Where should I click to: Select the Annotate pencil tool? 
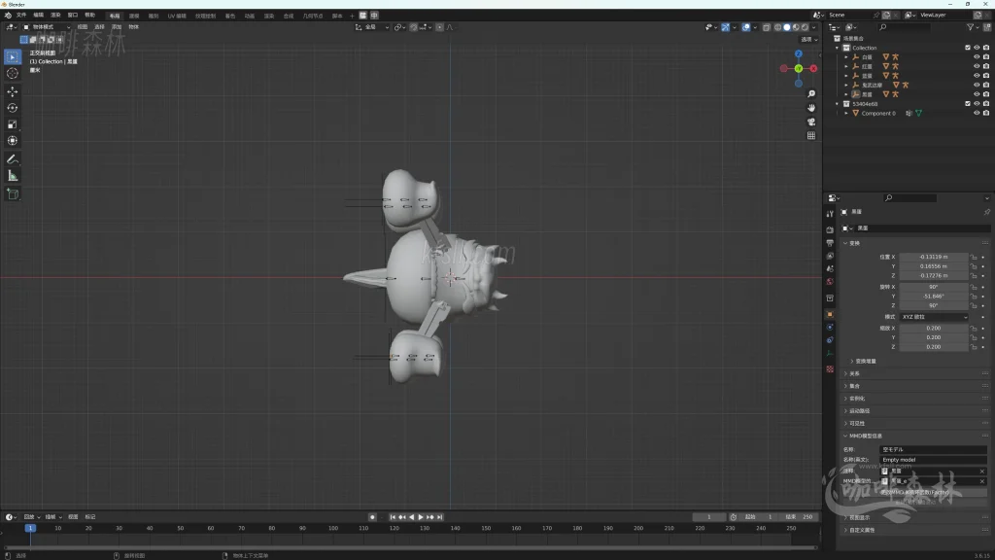coord(13,158)
